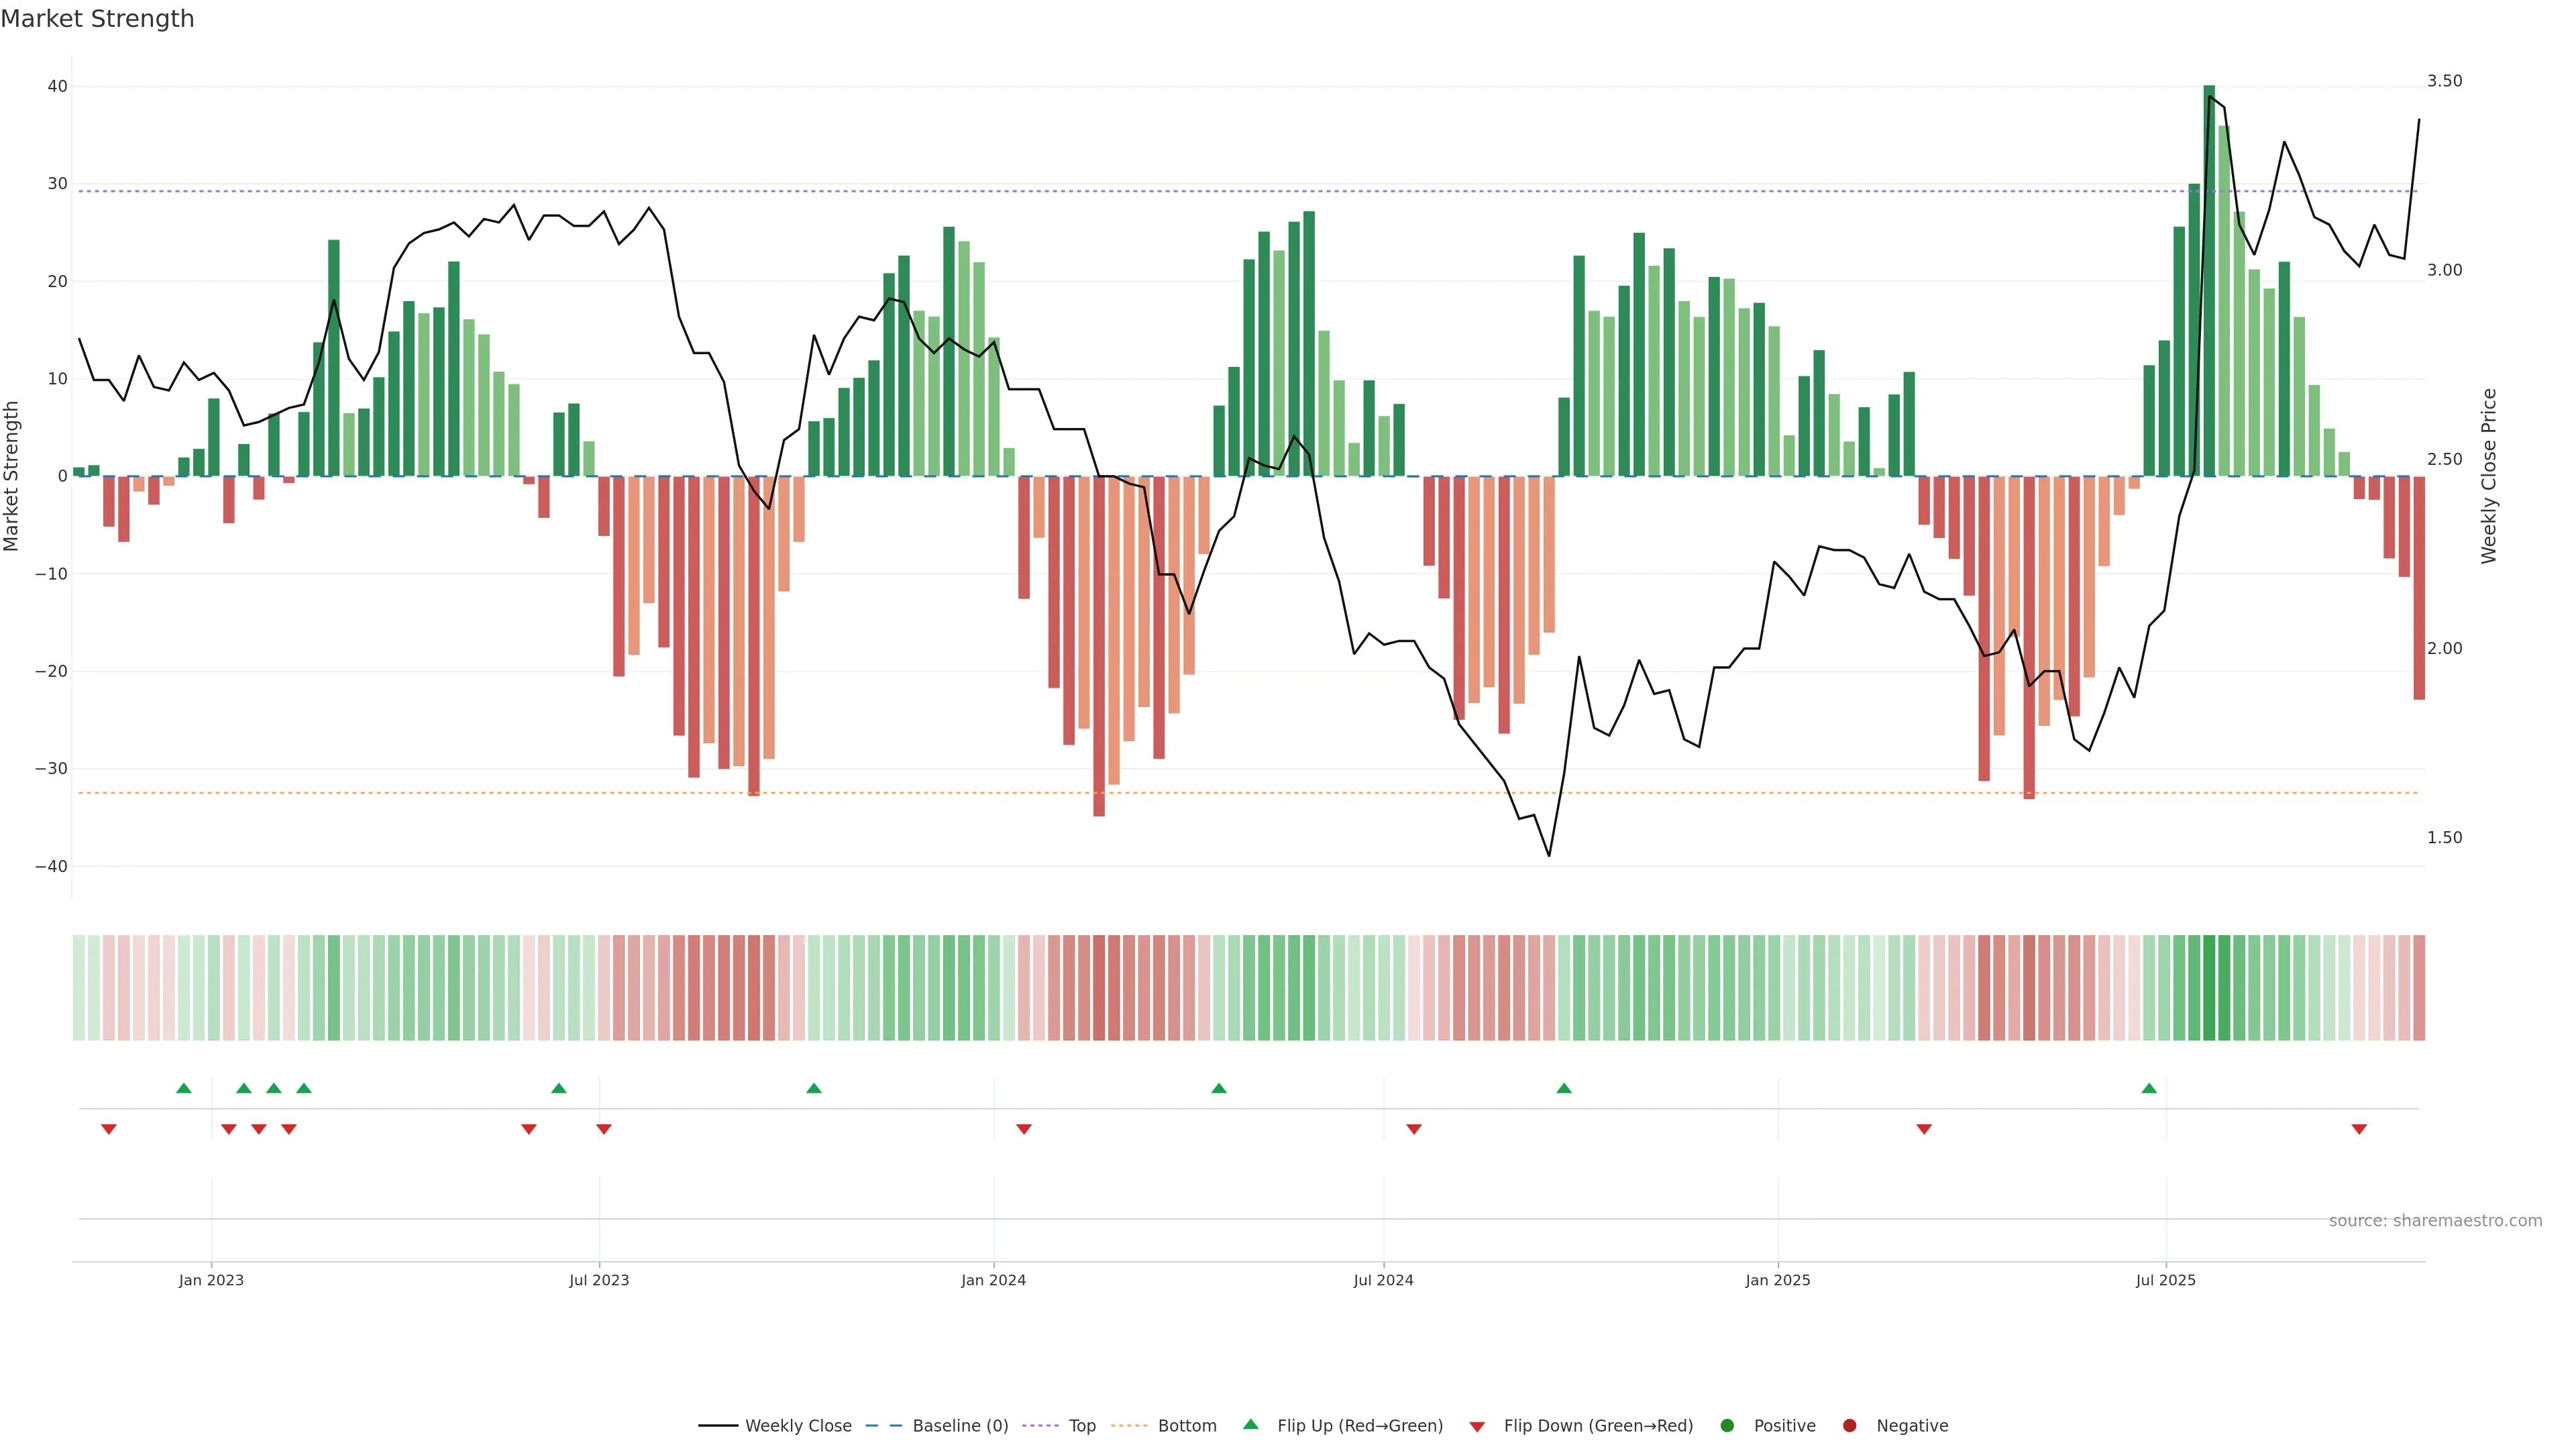Click the Flip Down red triangle legend icon
This screenshot has height=1449, width=2576.
point(1477,1427)
